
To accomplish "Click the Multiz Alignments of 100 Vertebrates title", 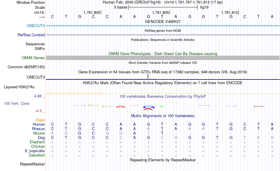I will [x=163, y=116].
